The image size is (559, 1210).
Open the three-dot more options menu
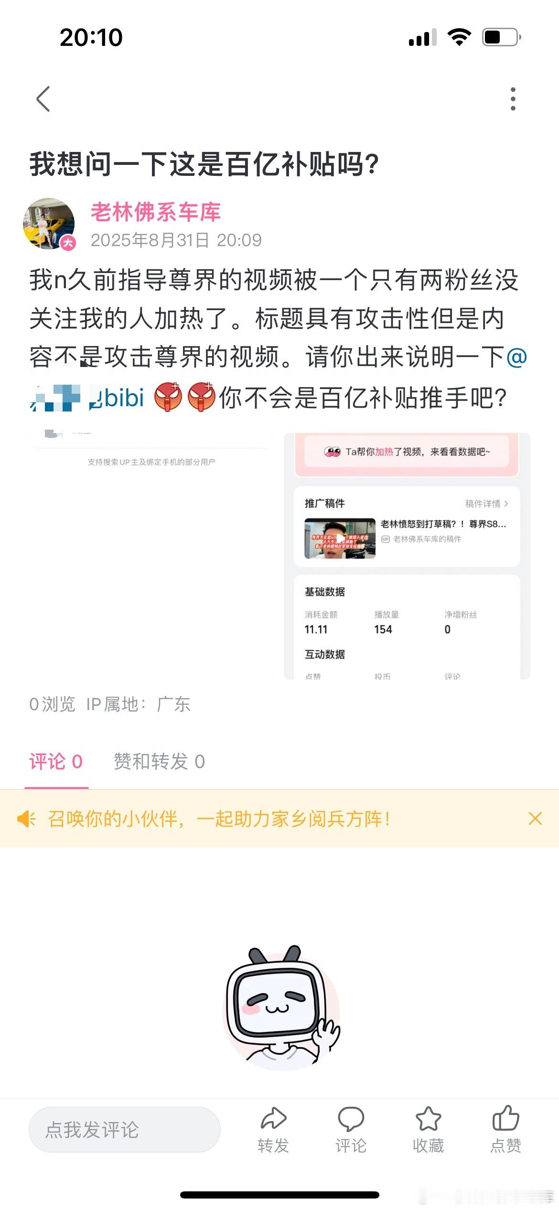coord(513,99)
